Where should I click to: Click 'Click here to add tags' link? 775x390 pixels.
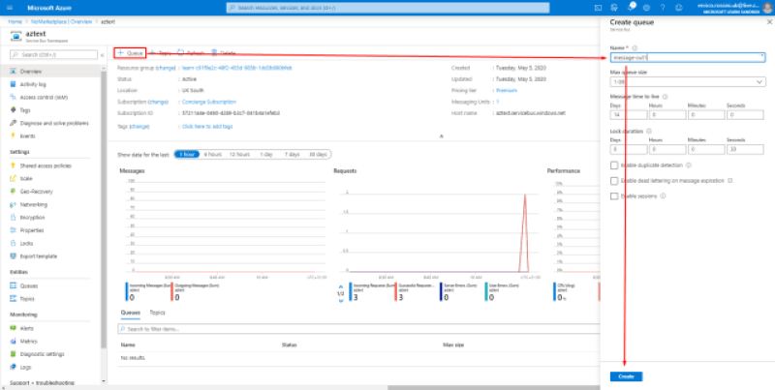[x=207, y=127]
